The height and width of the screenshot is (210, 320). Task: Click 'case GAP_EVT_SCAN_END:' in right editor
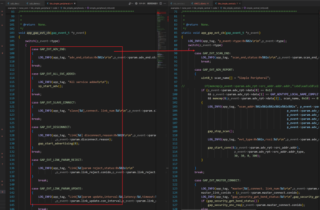click(x=213, y=53)
